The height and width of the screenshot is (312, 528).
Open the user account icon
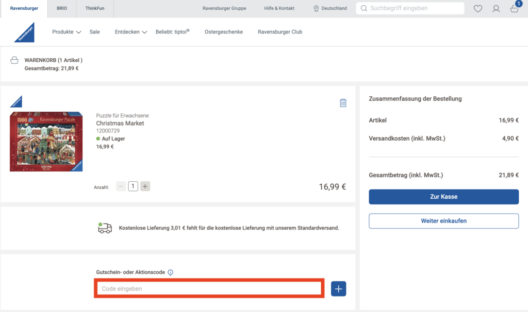click(x=496, y=9)
